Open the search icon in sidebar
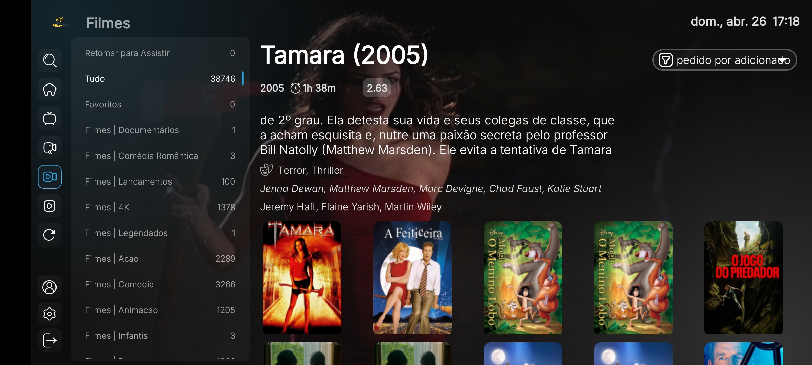 click(x=49, y=60)
